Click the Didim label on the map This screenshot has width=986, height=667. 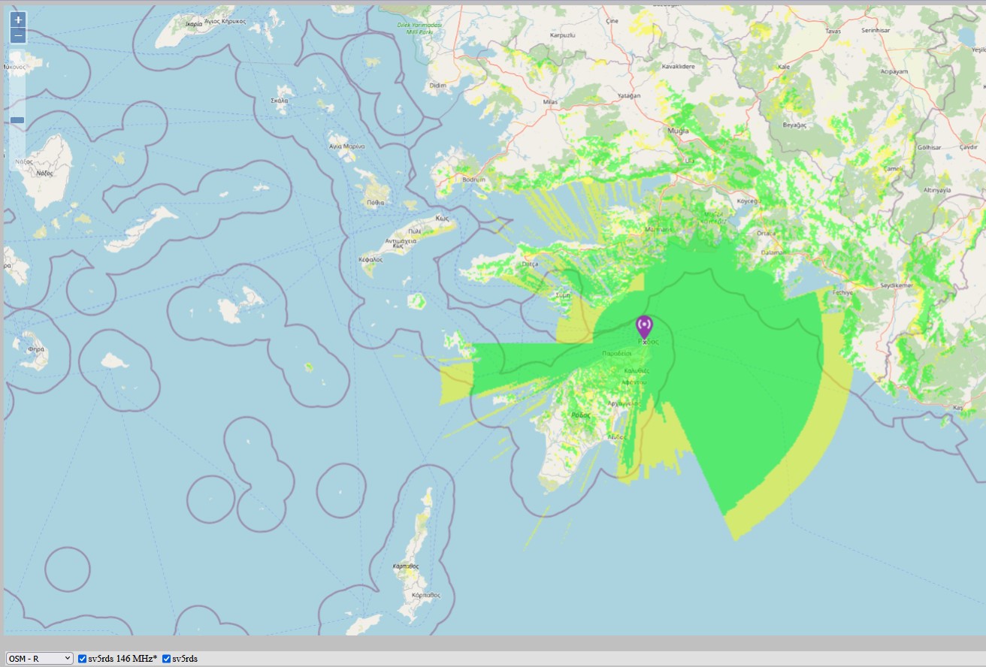point(437,86)
